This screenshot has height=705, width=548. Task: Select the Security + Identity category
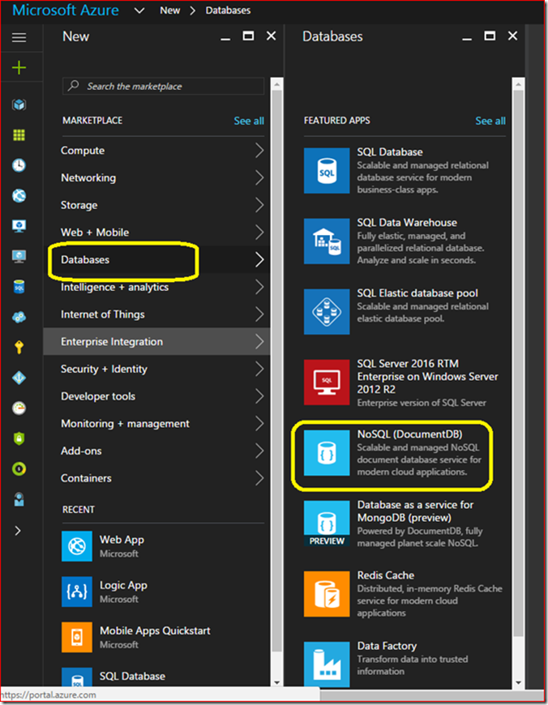157,369
